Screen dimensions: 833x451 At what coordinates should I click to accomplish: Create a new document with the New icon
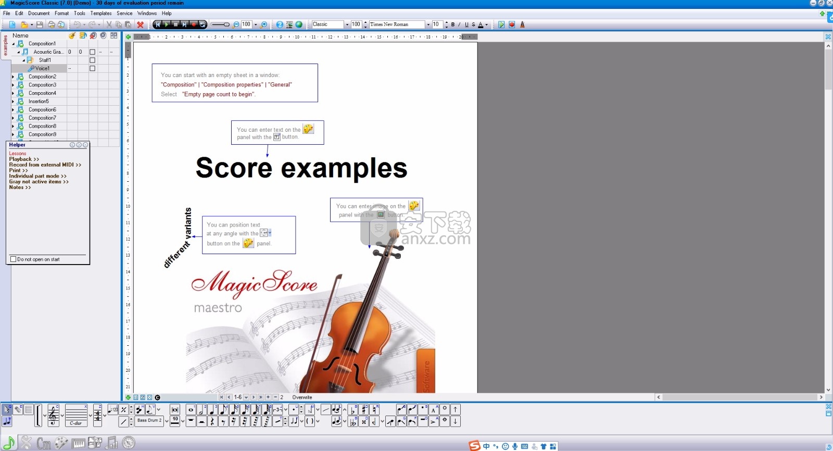[x=12, y=24]
